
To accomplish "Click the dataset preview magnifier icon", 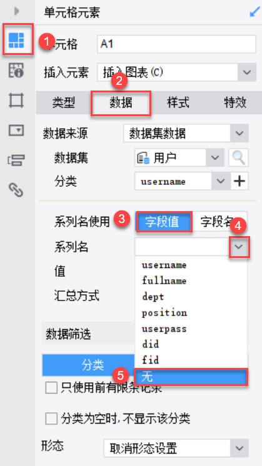I will coord(238,157).
